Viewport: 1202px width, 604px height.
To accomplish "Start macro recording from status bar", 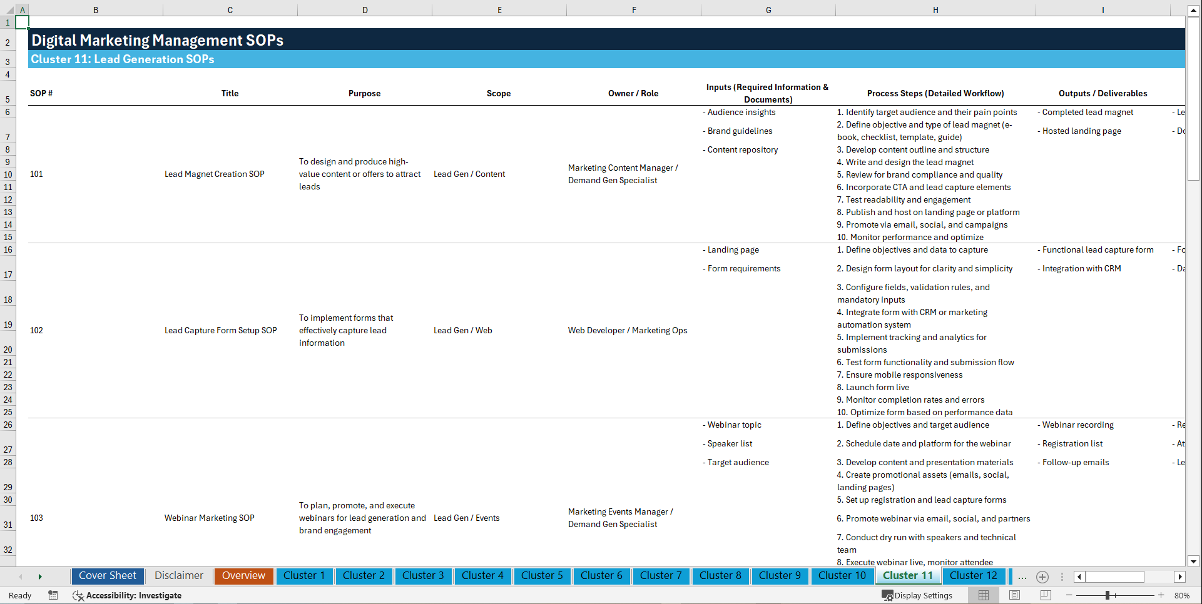I will 53,595.
